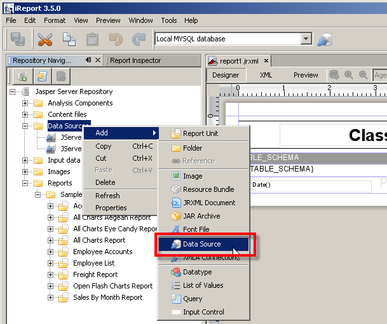
Task: Collapse the Jasper Server Repository node
Action: pyautogui.click(x=12, y=91)
